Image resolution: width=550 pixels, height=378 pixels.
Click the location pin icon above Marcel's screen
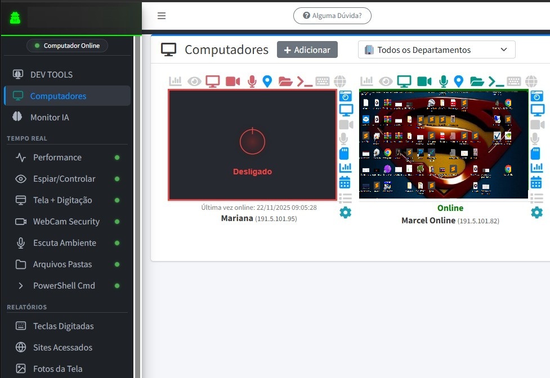[x=459, y=81]
